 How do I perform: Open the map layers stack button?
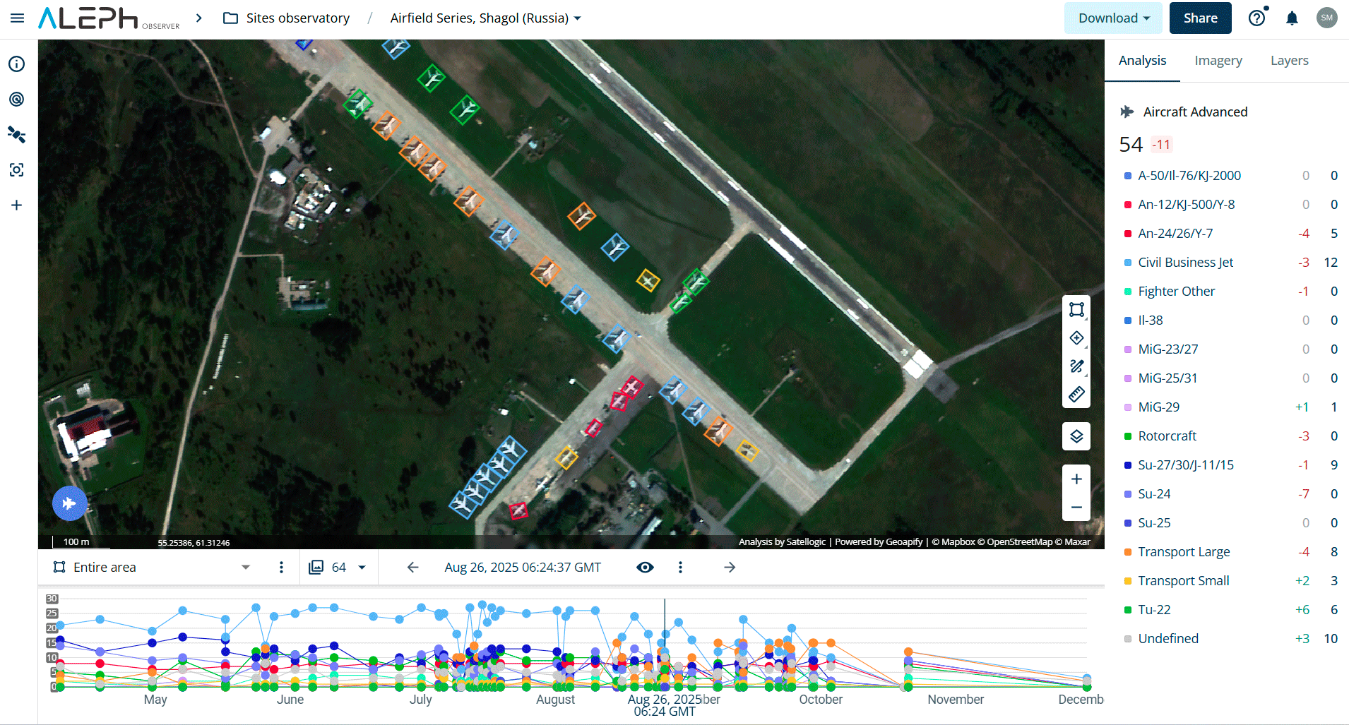coord(1076,436)
